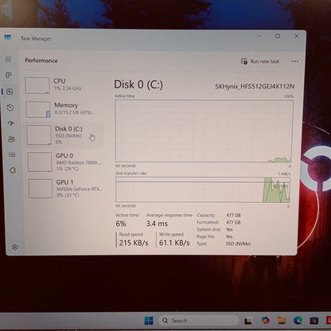Open the hamburger navigation menu
Viewport: 331px width, 331px height.
pyautogui.click(x=8, y=59)
